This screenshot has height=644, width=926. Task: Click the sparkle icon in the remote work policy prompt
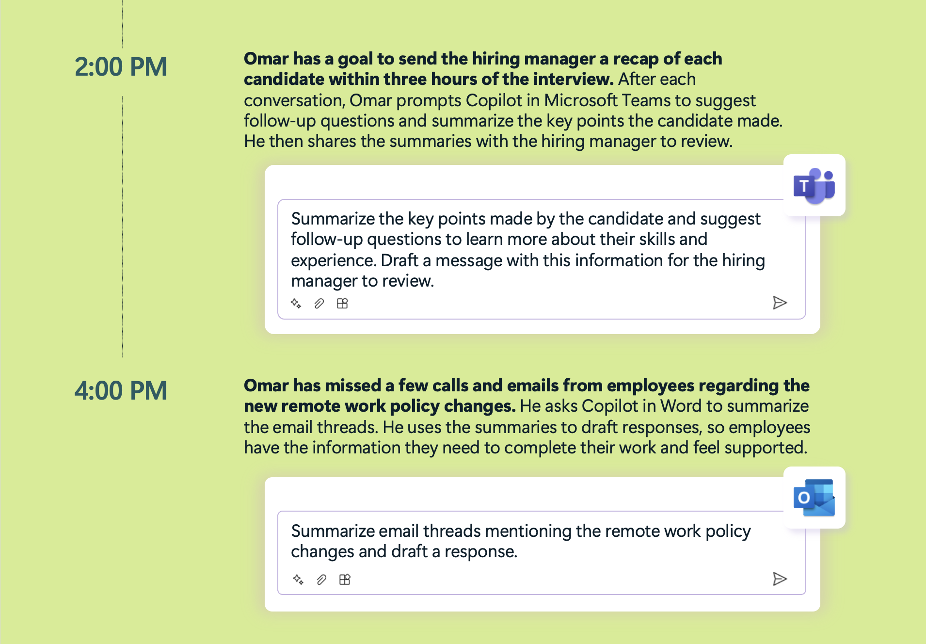click(x=298, y=580)
